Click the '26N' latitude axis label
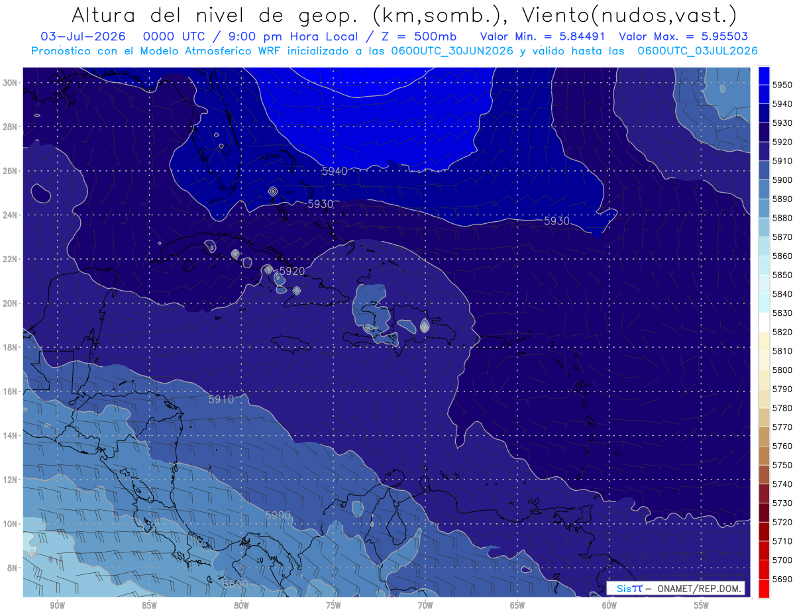The image size is (795, 614). pos(11,171)
